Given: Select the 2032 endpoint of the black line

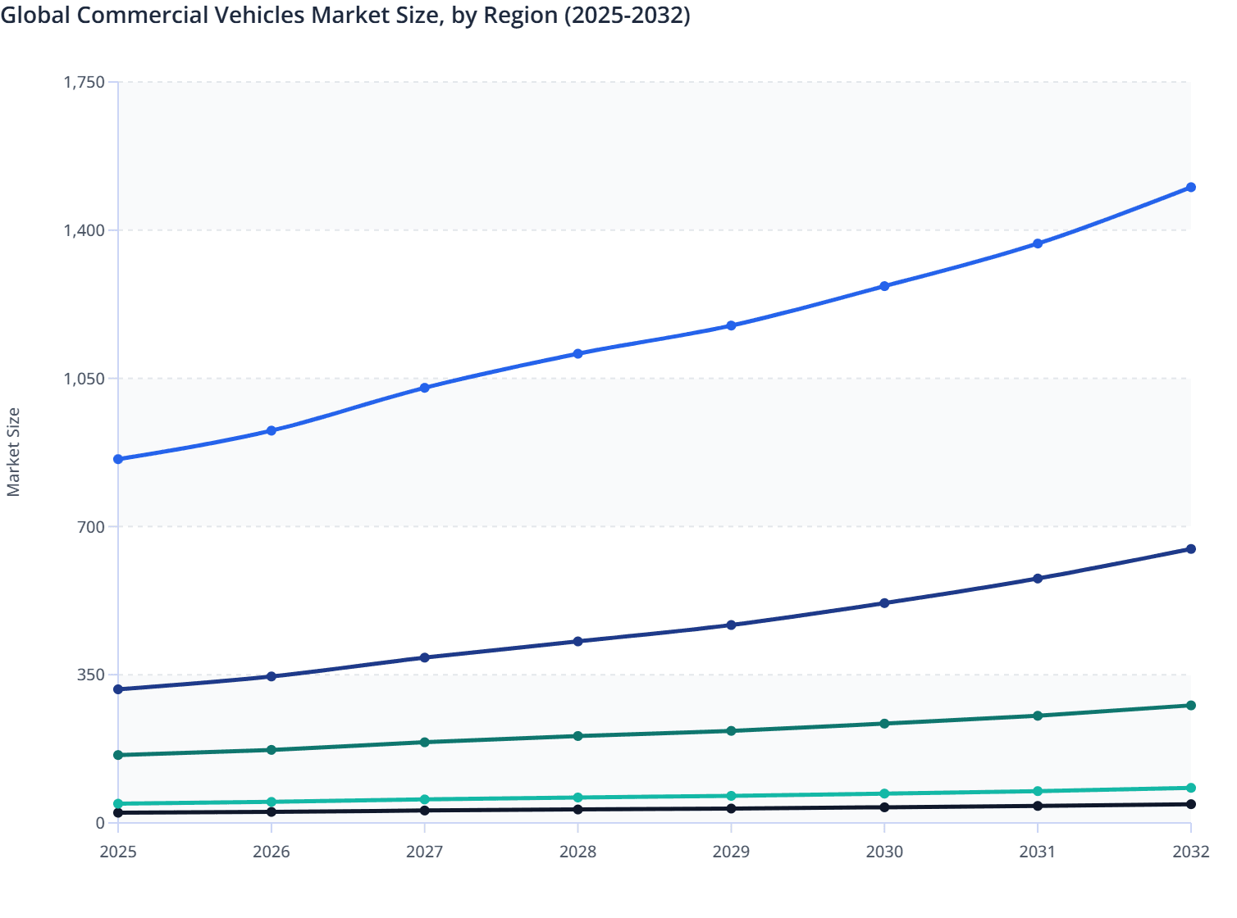Looking at the screenshot, I should pos(1190,803).
